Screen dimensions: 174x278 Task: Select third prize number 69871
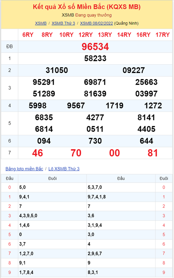95,82
